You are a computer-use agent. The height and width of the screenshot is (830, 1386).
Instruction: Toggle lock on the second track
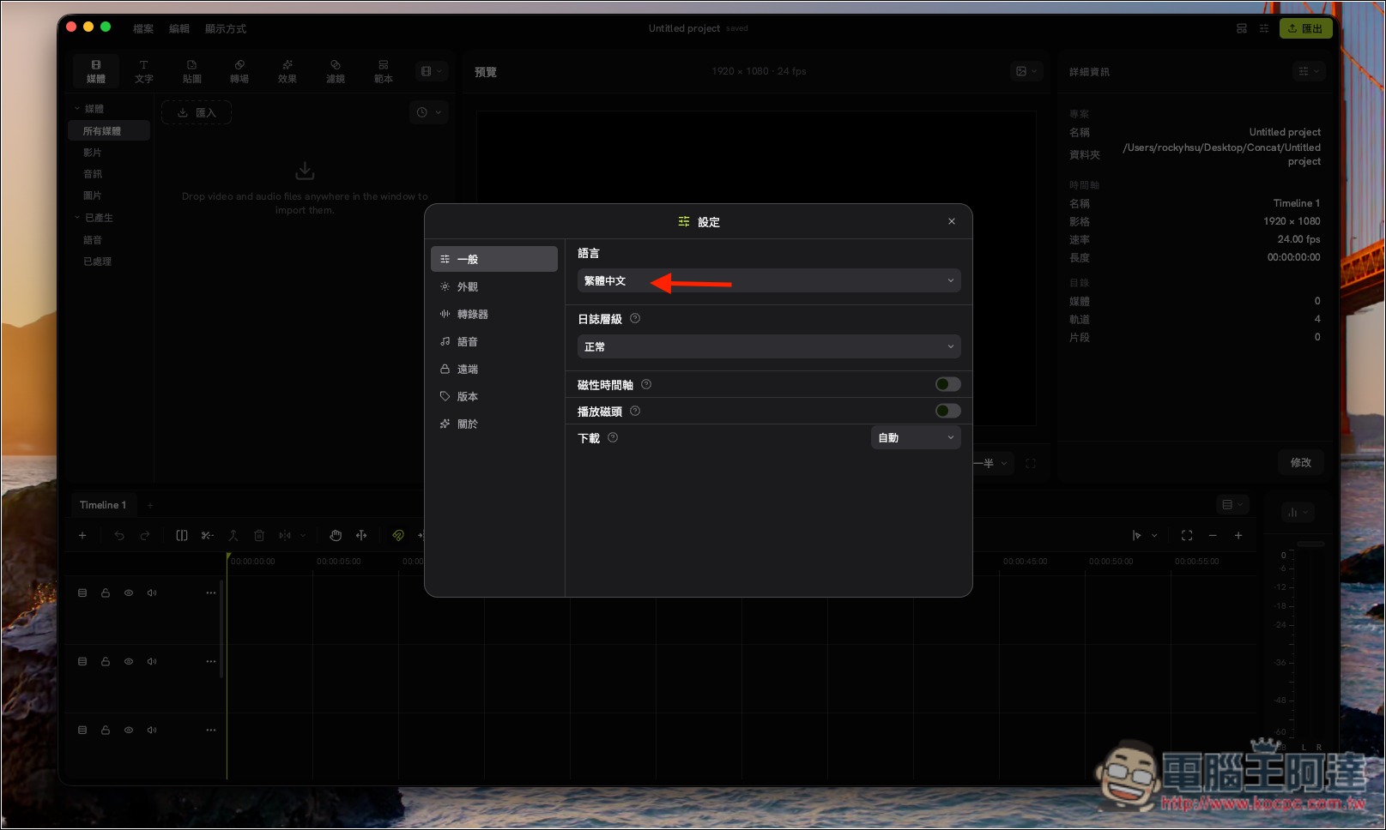coord(106,661)
